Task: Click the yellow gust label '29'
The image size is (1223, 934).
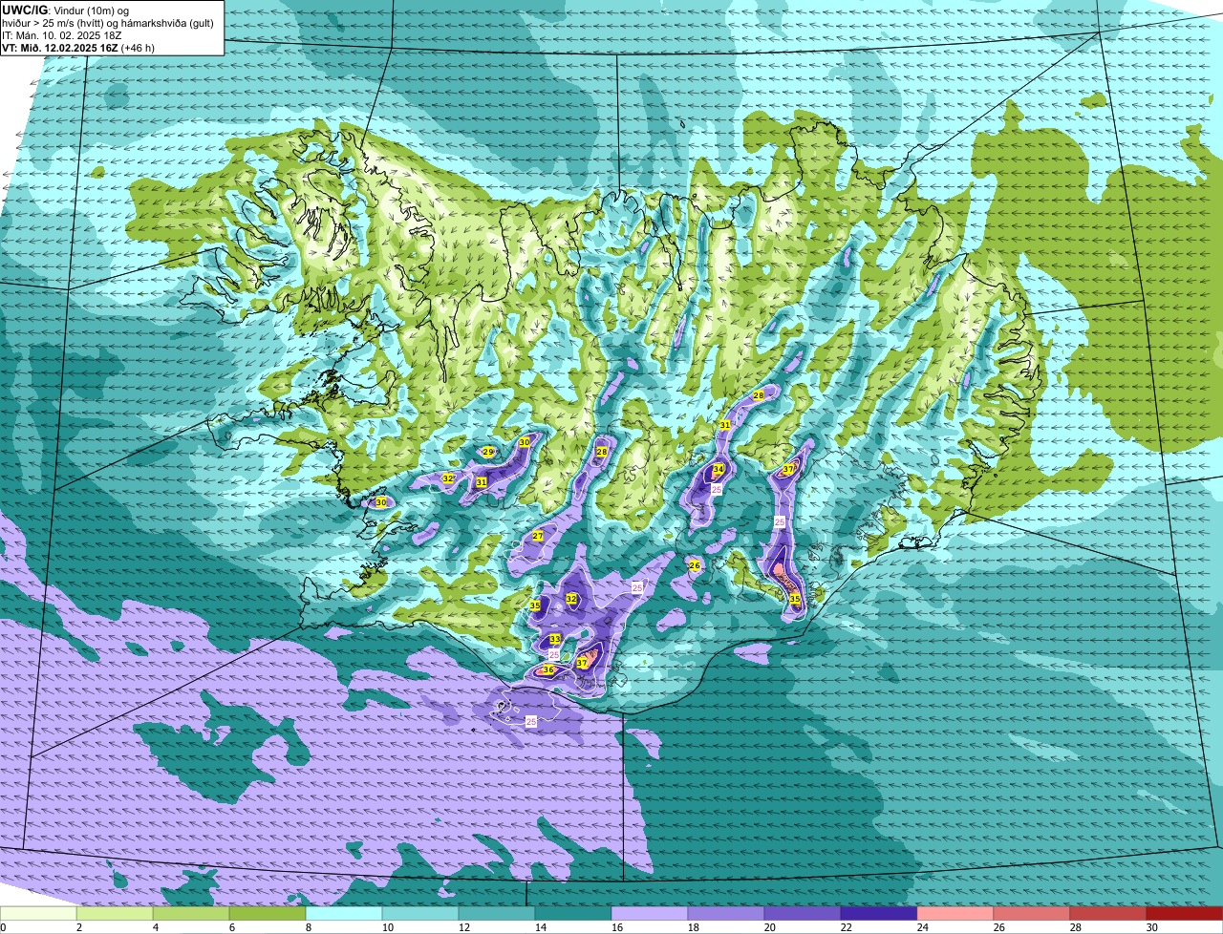Action: pos(488,452)
